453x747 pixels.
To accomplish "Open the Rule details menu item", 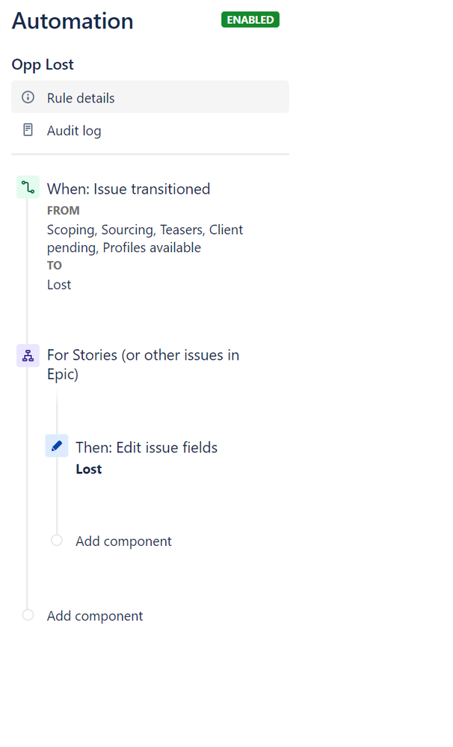I will (x=150, y=97).
